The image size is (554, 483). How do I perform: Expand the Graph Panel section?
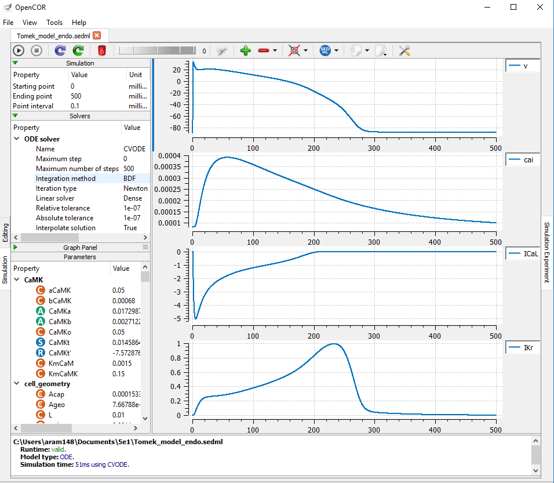point(16,247)
